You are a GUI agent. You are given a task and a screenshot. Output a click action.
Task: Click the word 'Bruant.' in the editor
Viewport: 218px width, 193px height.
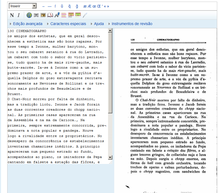[x=15, y=94]
